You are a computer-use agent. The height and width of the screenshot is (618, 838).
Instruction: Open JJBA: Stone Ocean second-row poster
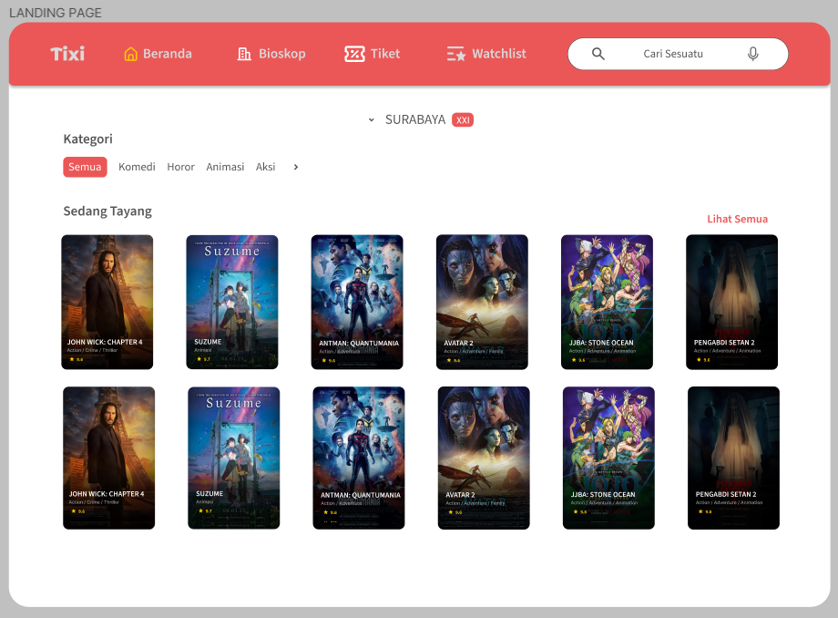point(608,458)
